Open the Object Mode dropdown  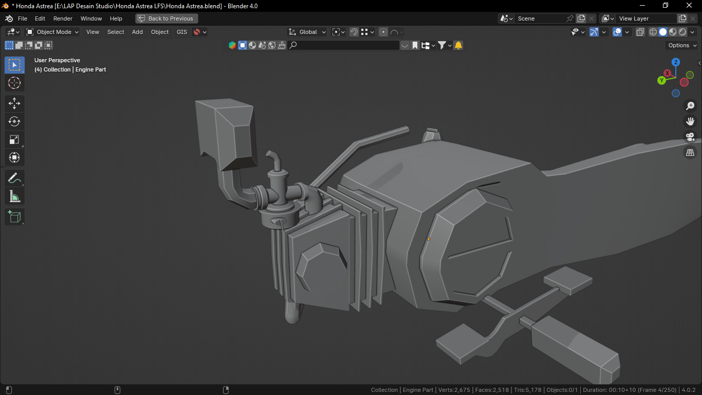click(53, 32)
